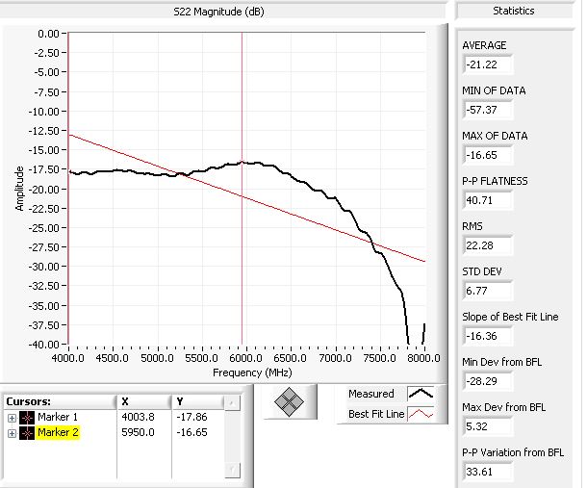Screen dimensions: 587x488
Task: Click the Amplitude axis label
Action: pos(19,189)
